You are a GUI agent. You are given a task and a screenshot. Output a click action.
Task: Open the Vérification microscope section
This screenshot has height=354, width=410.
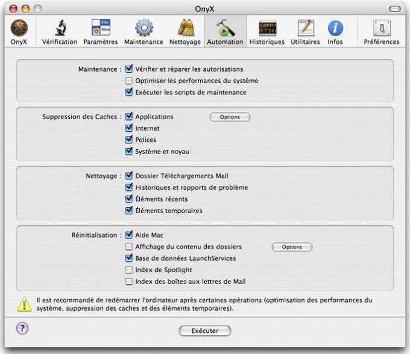tap(60, 33)
